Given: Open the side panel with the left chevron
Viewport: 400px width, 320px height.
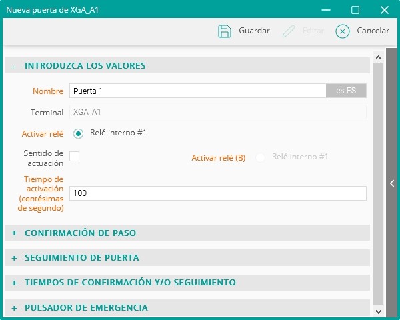Looking at the screenshot, I should pyautogui.click(x=392, y=183).
